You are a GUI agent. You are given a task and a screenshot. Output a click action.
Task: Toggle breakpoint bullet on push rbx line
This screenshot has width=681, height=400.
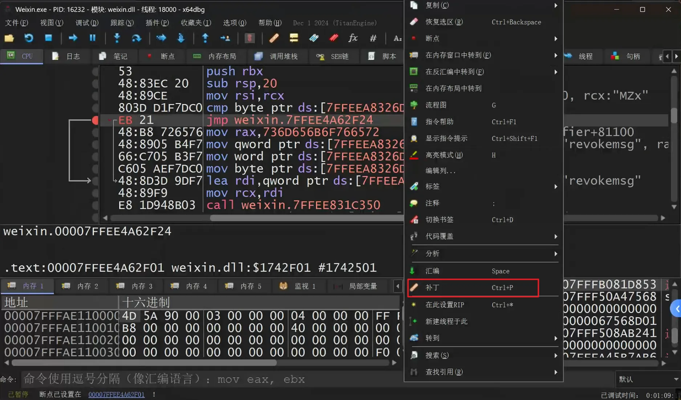click(x=95, y=71)
